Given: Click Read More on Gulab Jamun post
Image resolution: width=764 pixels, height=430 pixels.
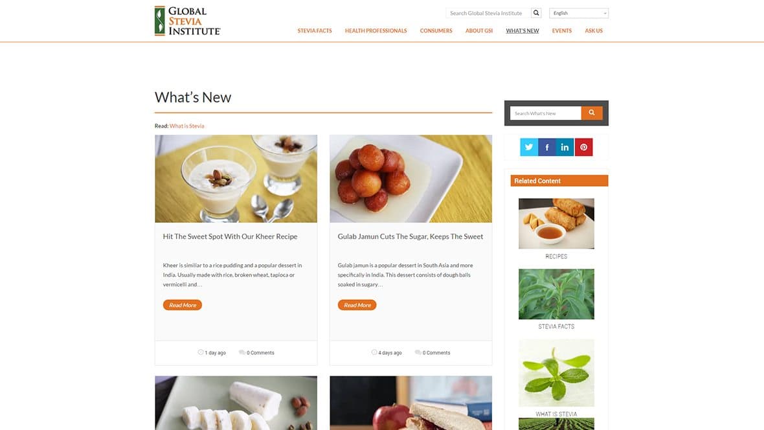Looking at the screenshot, I should coord(357,305).
